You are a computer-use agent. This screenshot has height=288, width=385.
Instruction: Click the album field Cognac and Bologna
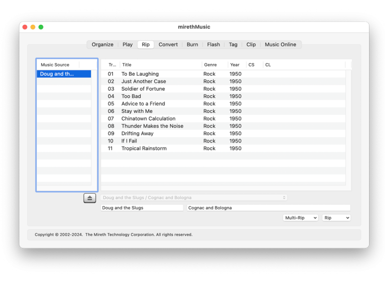pos(268,208)
